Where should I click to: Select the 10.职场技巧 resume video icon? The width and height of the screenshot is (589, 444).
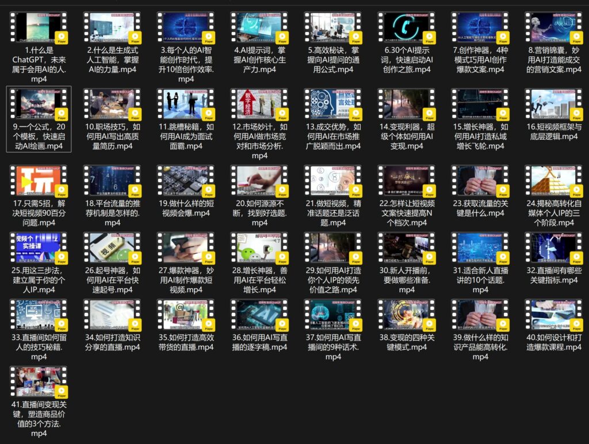112,104
